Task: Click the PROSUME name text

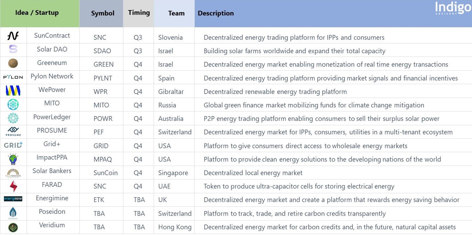Action: 52,130
